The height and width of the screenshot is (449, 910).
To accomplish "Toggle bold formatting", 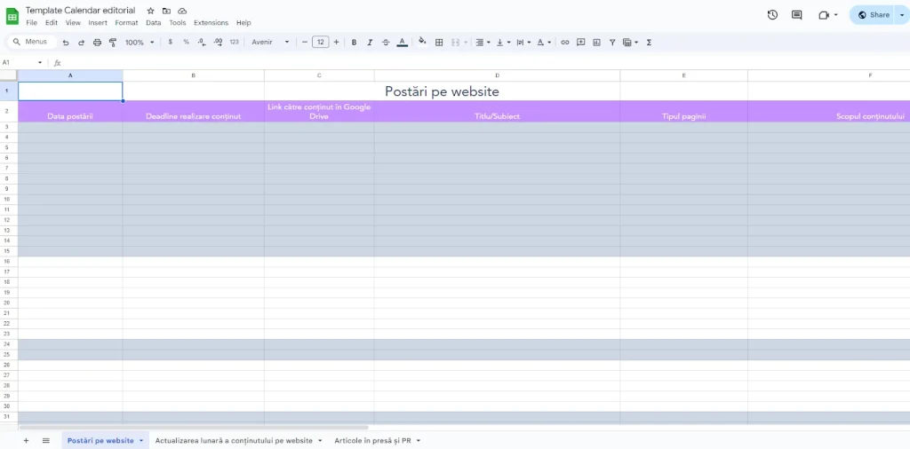I will (354, 42).
